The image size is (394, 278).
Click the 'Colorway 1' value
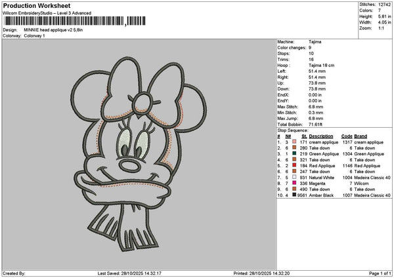point(34,36)
